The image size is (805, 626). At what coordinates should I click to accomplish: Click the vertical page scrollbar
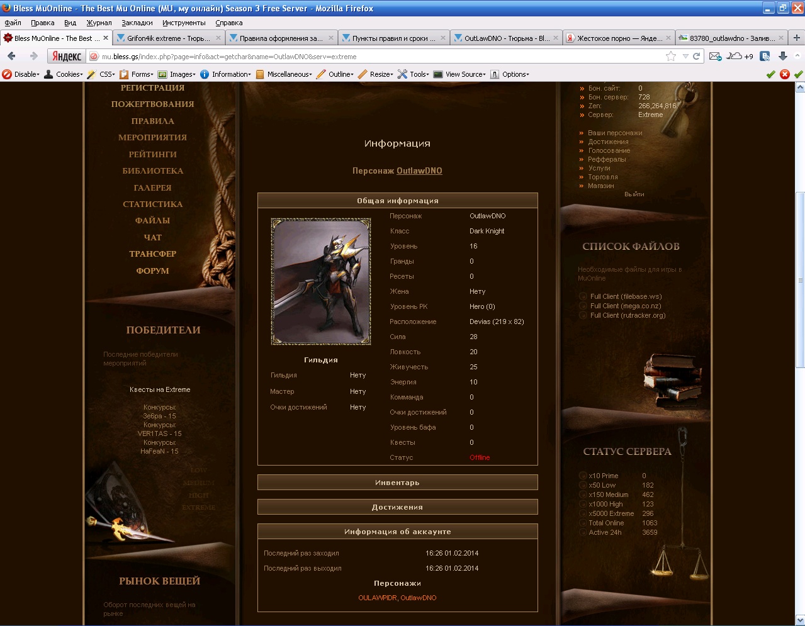coord(800,280)
